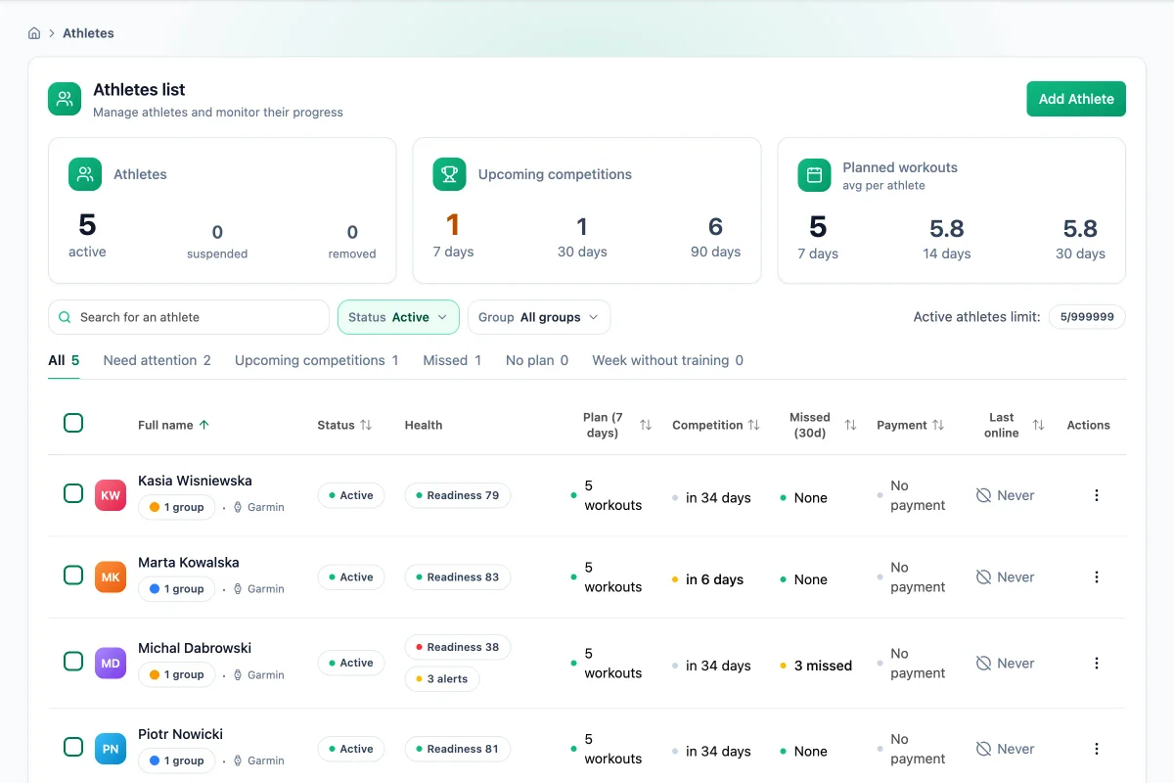Click Garmin watch icon for Kasia Wisniewska
The width and height of the screenshot is (1174, 783).
point(238,507)
